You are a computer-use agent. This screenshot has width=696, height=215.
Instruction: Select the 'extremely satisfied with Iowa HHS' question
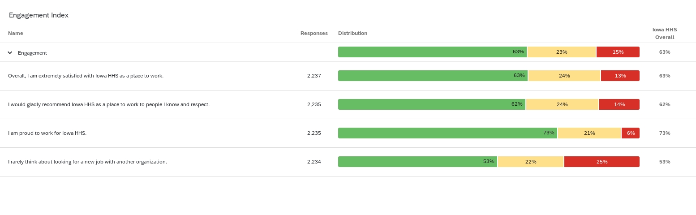tap(86, 76)
